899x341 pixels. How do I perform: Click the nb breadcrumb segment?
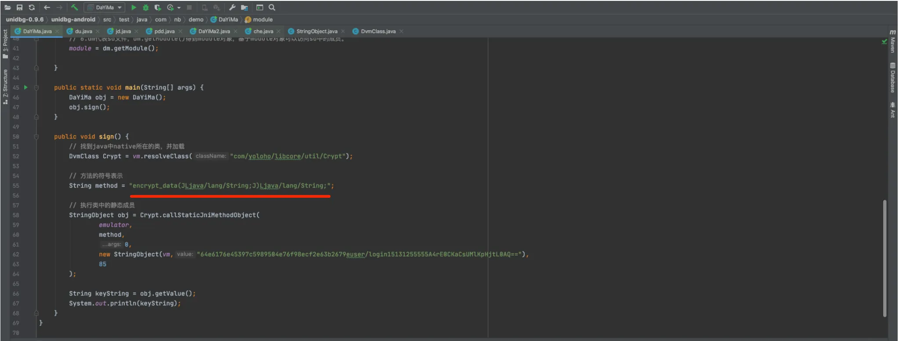[x=178, y=19]
